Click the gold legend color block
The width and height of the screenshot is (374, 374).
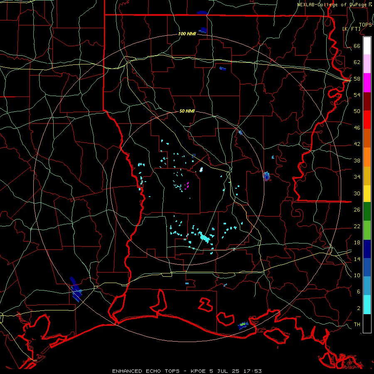coord(367,176)
